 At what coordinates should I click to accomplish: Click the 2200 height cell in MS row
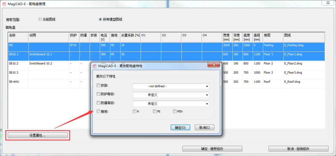point(248,47)
